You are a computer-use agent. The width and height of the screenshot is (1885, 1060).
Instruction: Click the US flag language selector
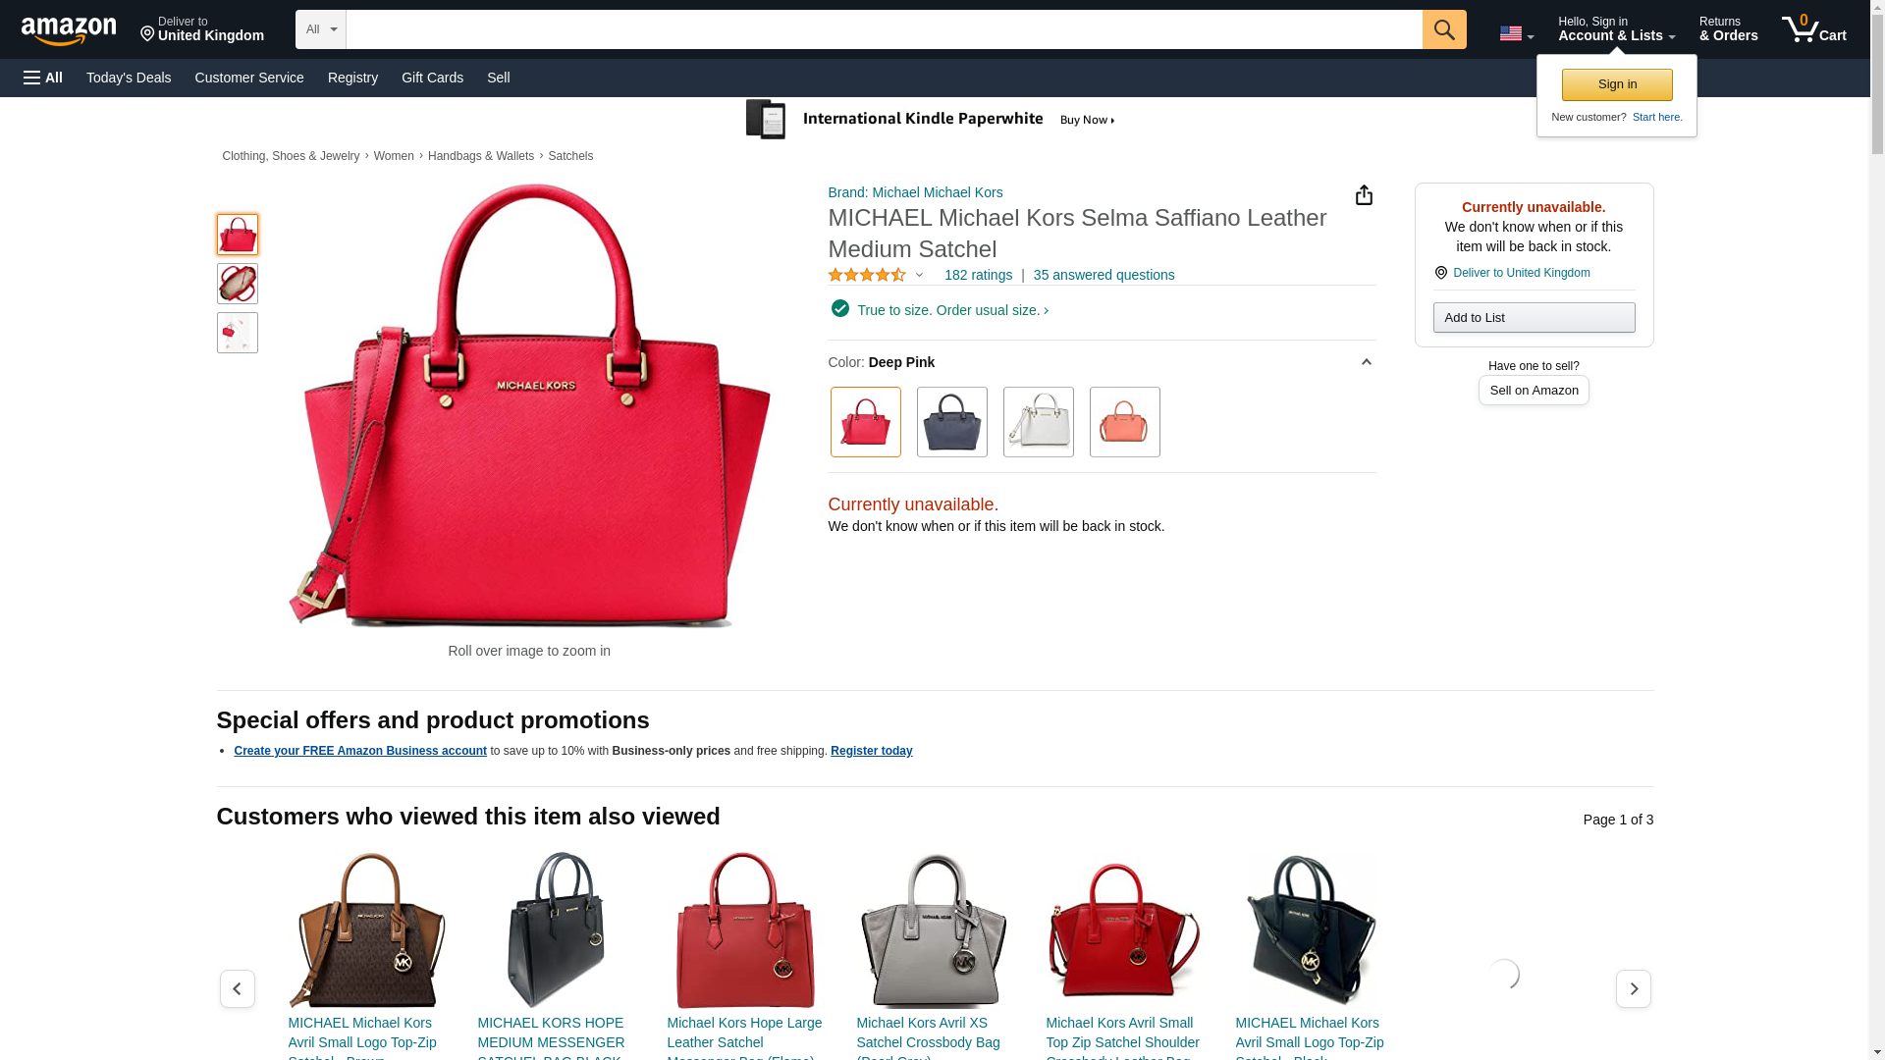tap(1517, 33)
